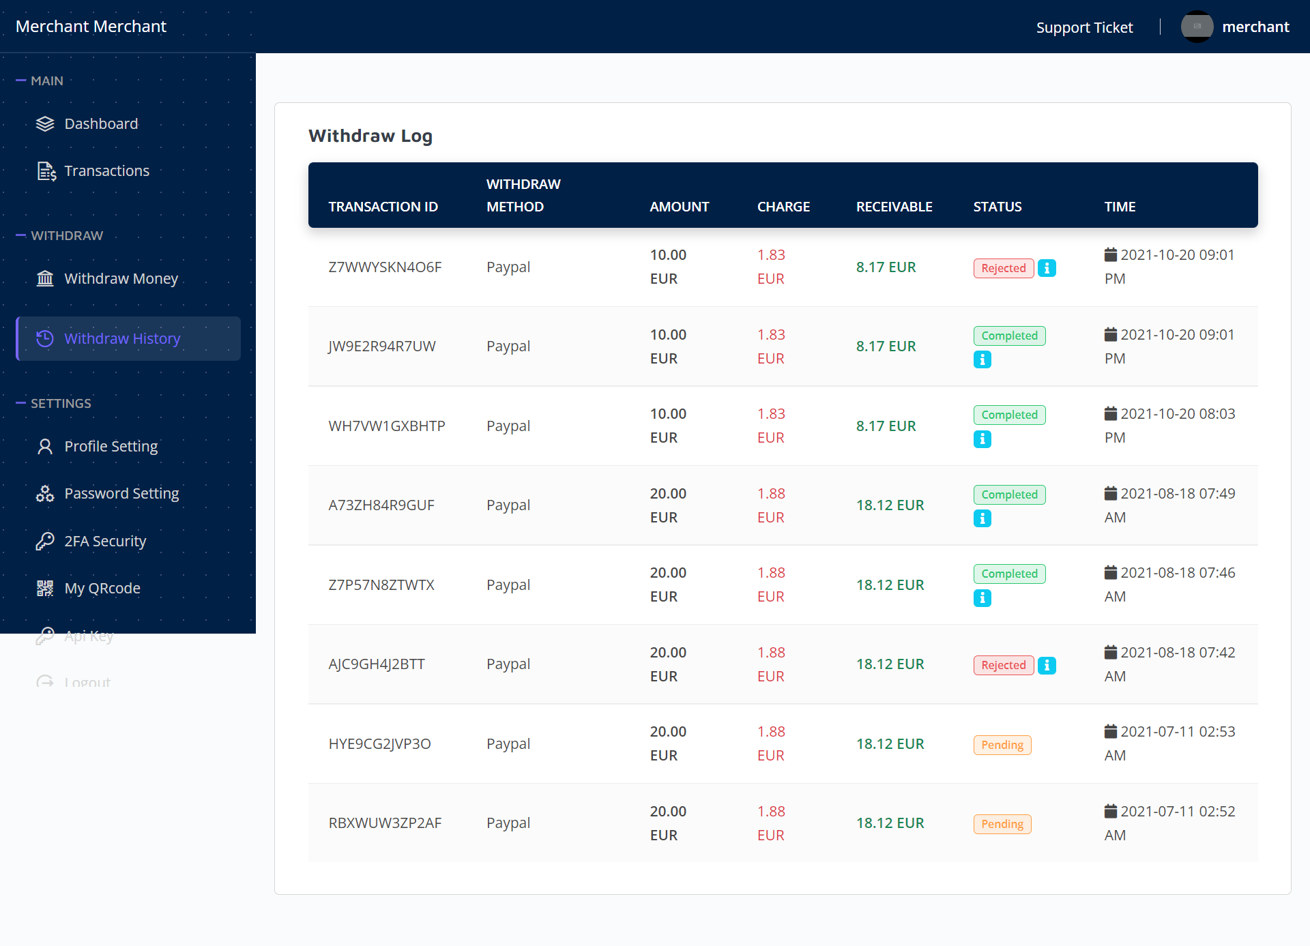Open the merchant account dropdown
This screenshot has height=946, width=1310.
[x=1255, y=27]
